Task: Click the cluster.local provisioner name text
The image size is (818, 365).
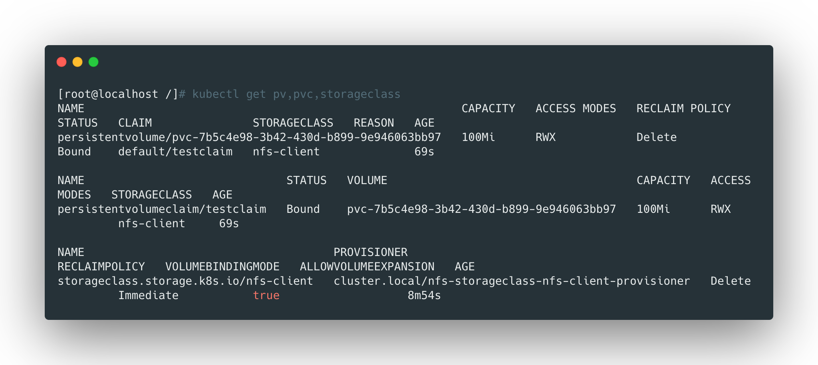Action: (x=511, y=281)
